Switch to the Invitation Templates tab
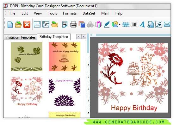Image resolution: width=174 pixels, height=125 pixels. pos(21,37)
